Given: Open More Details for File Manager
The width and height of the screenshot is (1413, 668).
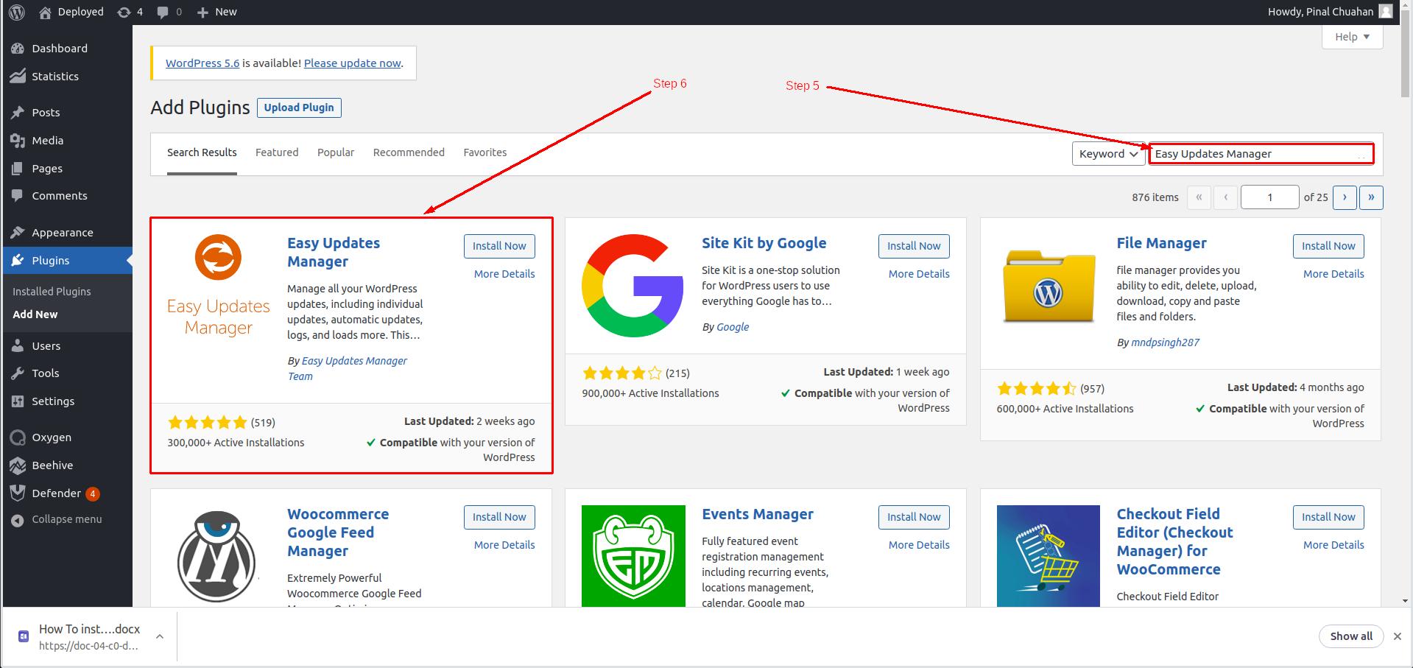Looking at the screenshot, I should [1333, 274].
